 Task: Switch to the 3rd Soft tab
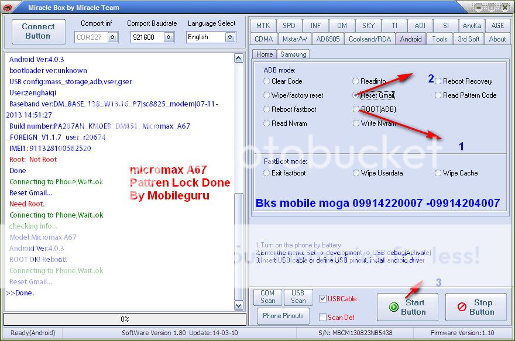[x=469, y=39]
